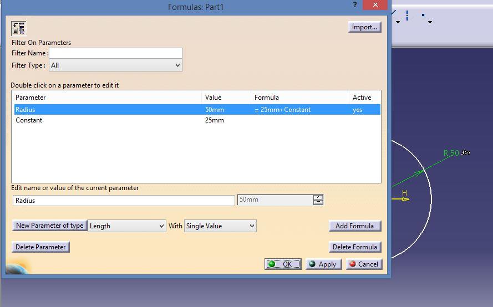The height and width of the screenshot is (307, 493).
Task: Open the Length parameter type dropdown
Action: (126, 226)
